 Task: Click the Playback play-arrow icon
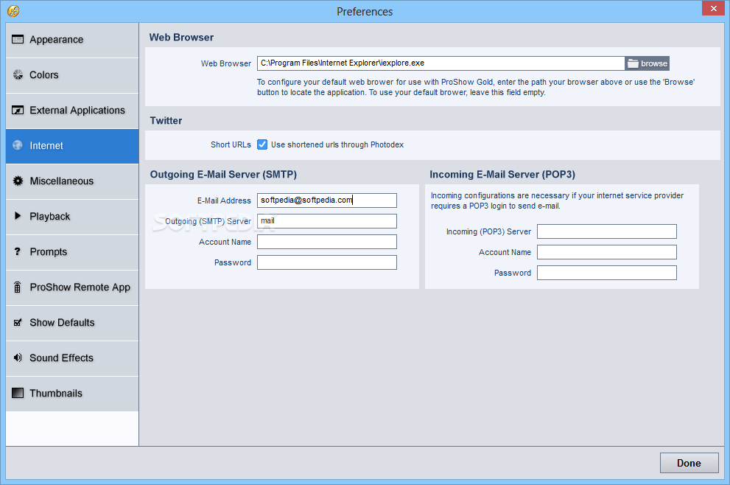point(18,216)
